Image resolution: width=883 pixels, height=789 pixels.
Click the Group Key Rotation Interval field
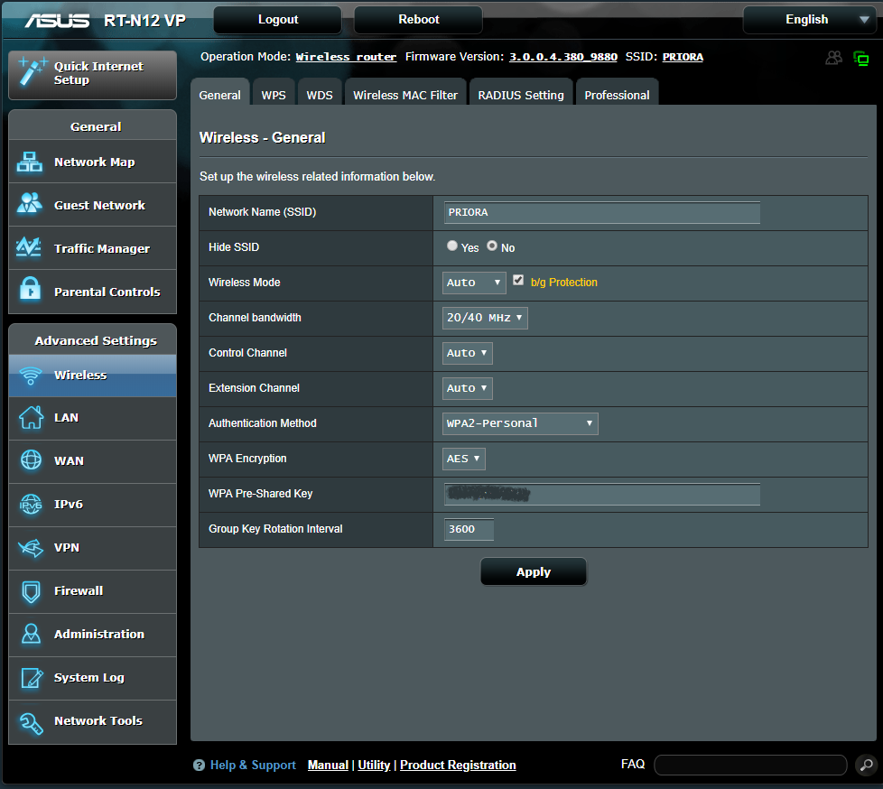(x=469, y=529)
